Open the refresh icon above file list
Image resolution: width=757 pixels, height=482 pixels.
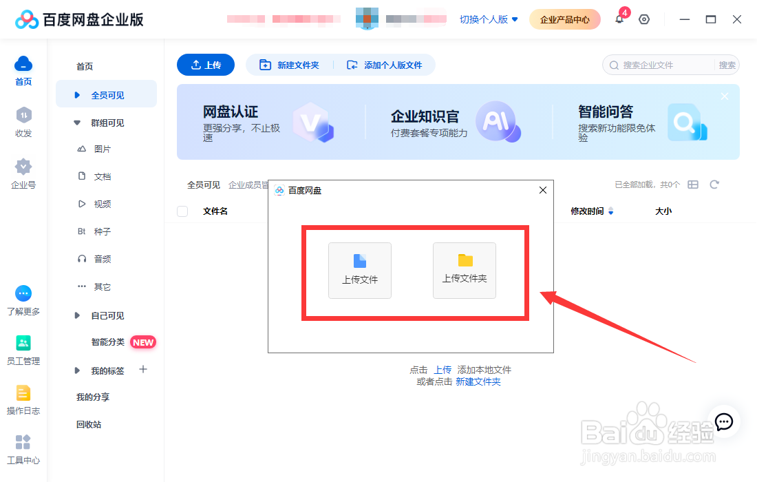714,185
